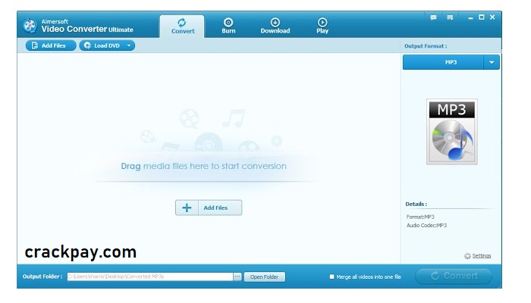The height and width of the screenshot is (303, 531).
Task: Switch to the Convert tab
Action: pos(183,27)
